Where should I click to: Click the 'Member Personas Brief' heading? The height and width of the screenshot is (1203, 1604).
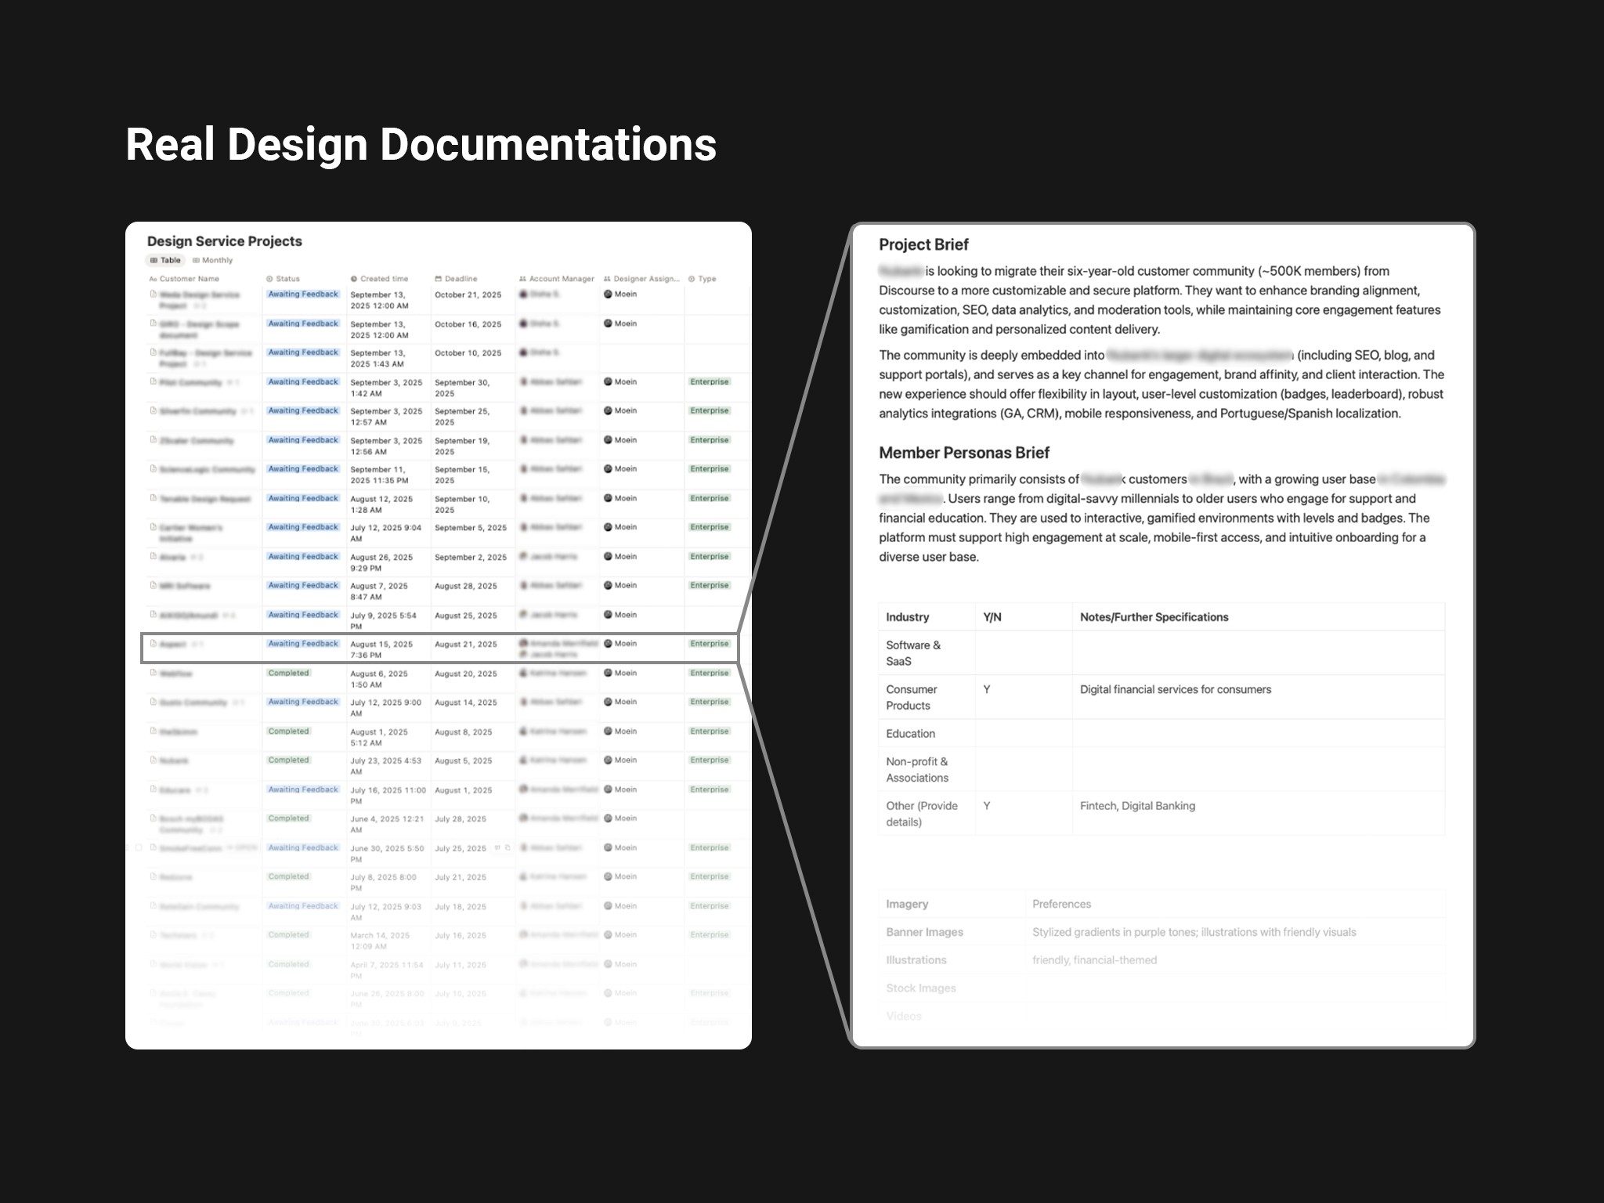click(964, 453)
